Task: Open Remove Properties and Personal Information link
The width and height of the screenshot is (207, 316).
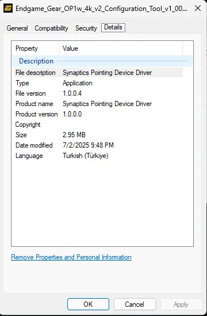Action: 71,257
